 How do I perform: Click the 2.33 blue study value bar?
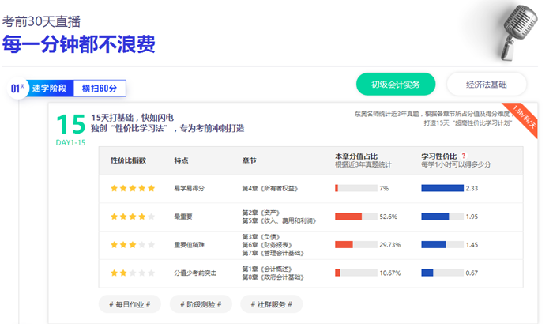pyautogui.click(x=442, y=188)
